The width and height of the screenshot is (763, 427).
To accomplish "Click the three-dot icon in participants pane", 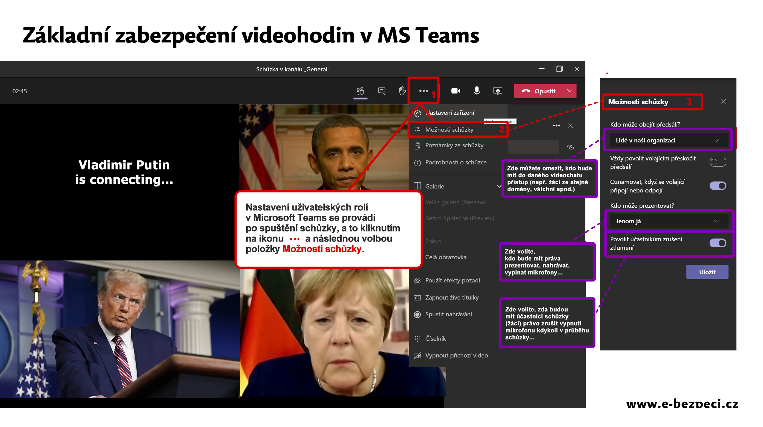I will 556,126.
